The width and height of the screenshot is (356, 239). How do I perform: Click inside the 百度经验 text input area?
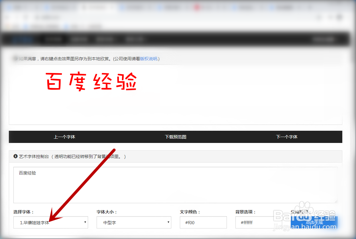[176, 185]
